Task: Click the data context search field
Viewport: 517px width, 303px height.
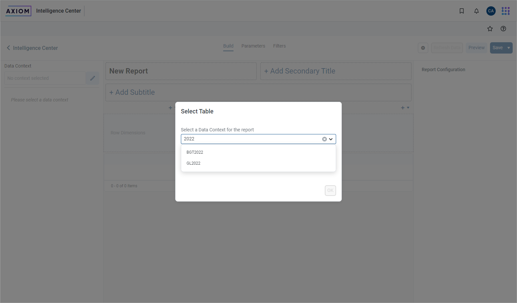Action: click(x=250, y=139)
